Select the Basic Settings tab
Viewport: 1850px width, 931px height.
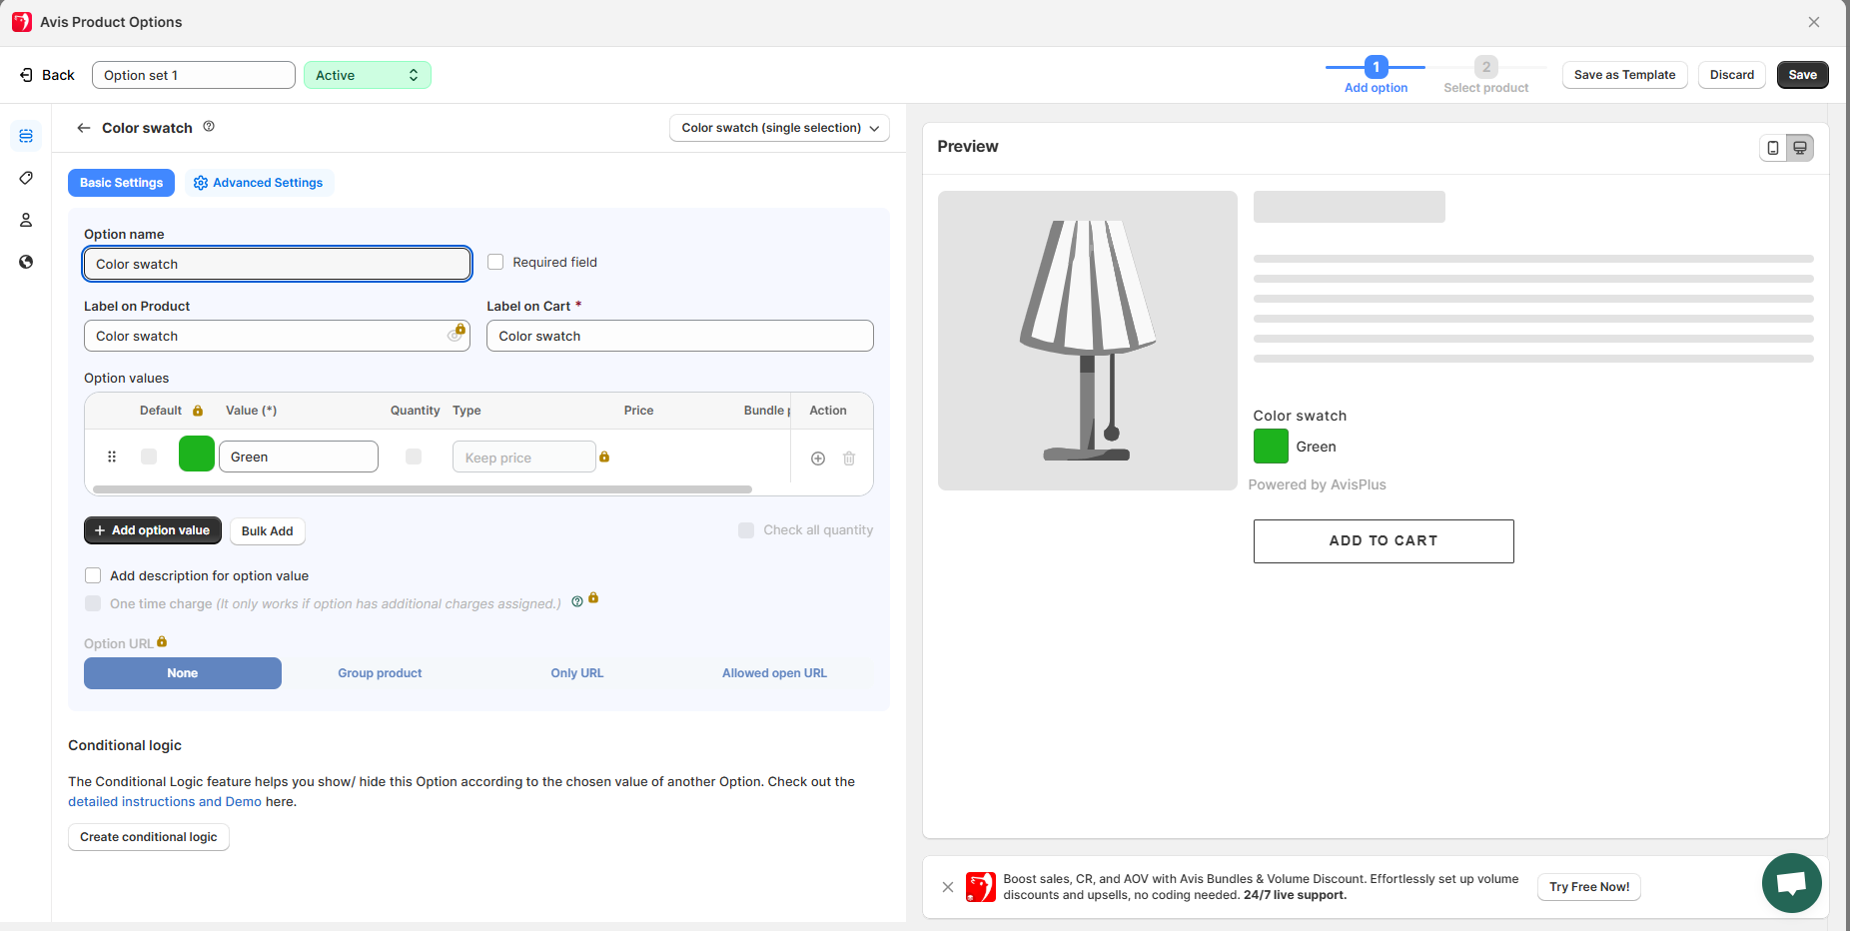pyautogui.click(x=121, y=183)
